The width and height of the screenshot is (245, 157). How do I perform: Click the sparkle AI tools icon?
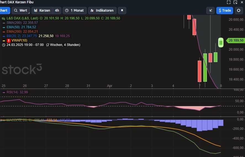point(210,11)
